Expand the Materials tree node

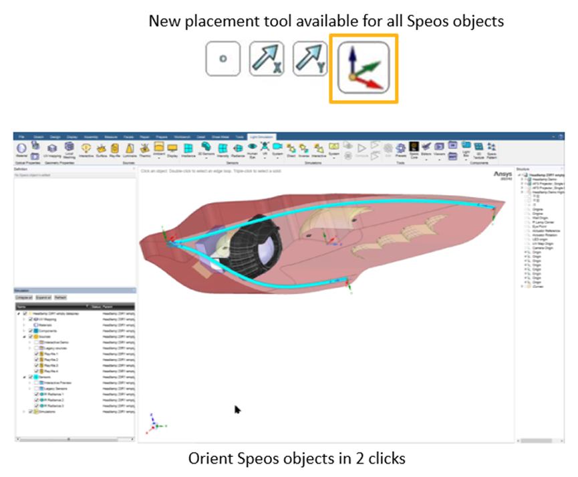24,325
